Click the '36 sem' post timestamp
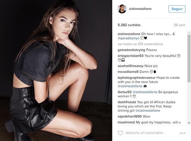Screen dimensions: 191x141 179,25
